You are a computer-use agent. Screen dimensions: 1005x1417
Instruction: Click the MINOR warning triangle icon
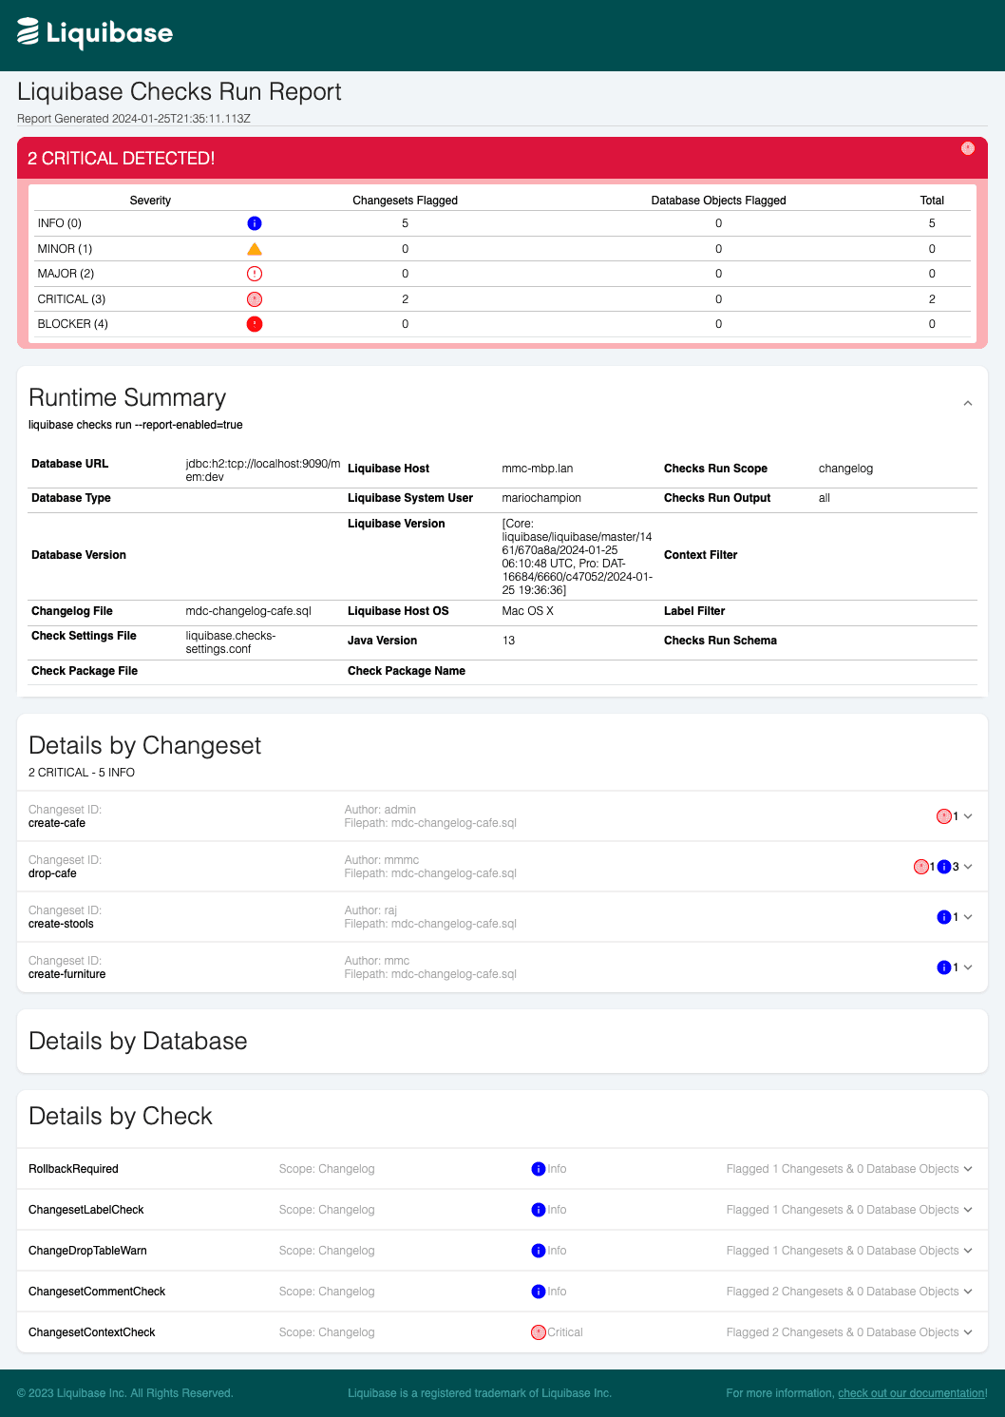pos(253,248)
